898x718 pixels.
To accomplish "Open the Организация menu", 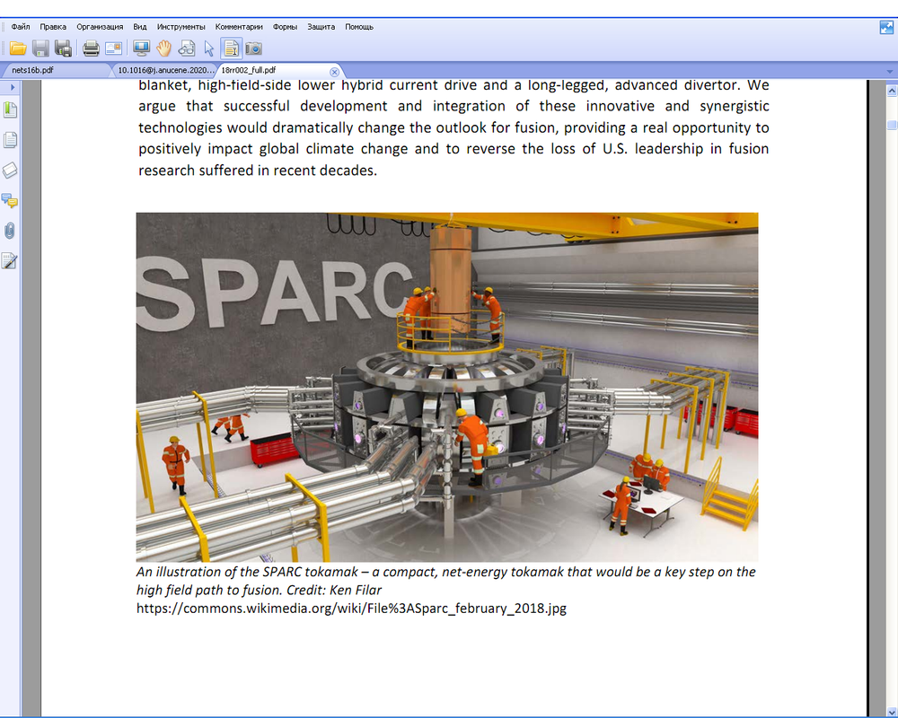I will point(100,27).
